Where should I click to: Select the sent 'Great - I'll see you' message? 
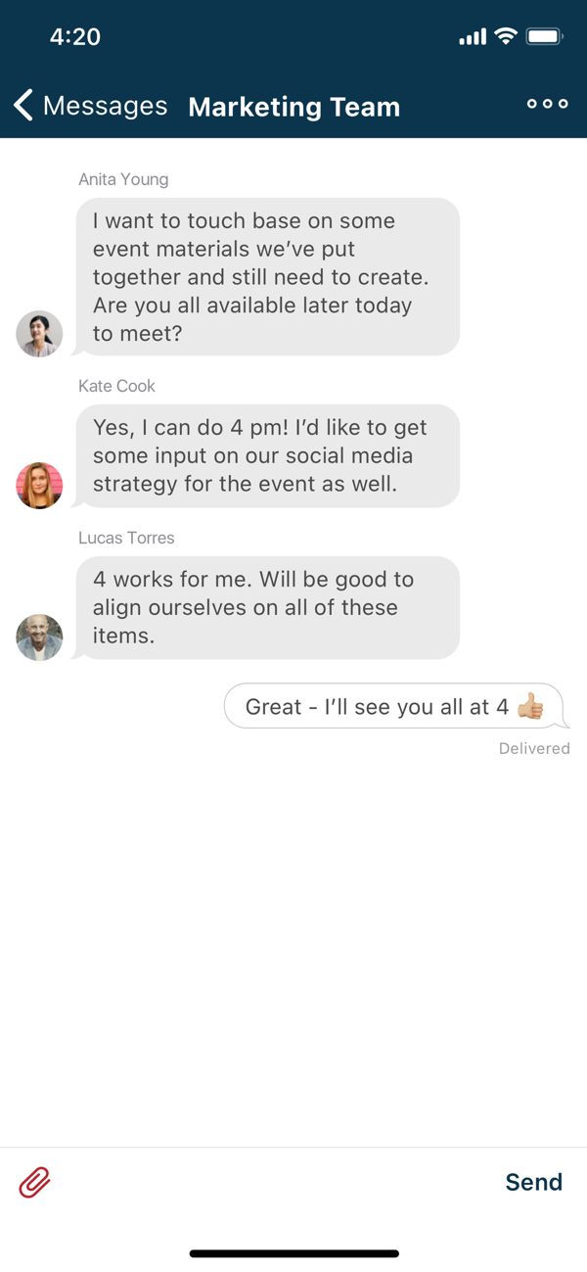(x=395, y=706)
